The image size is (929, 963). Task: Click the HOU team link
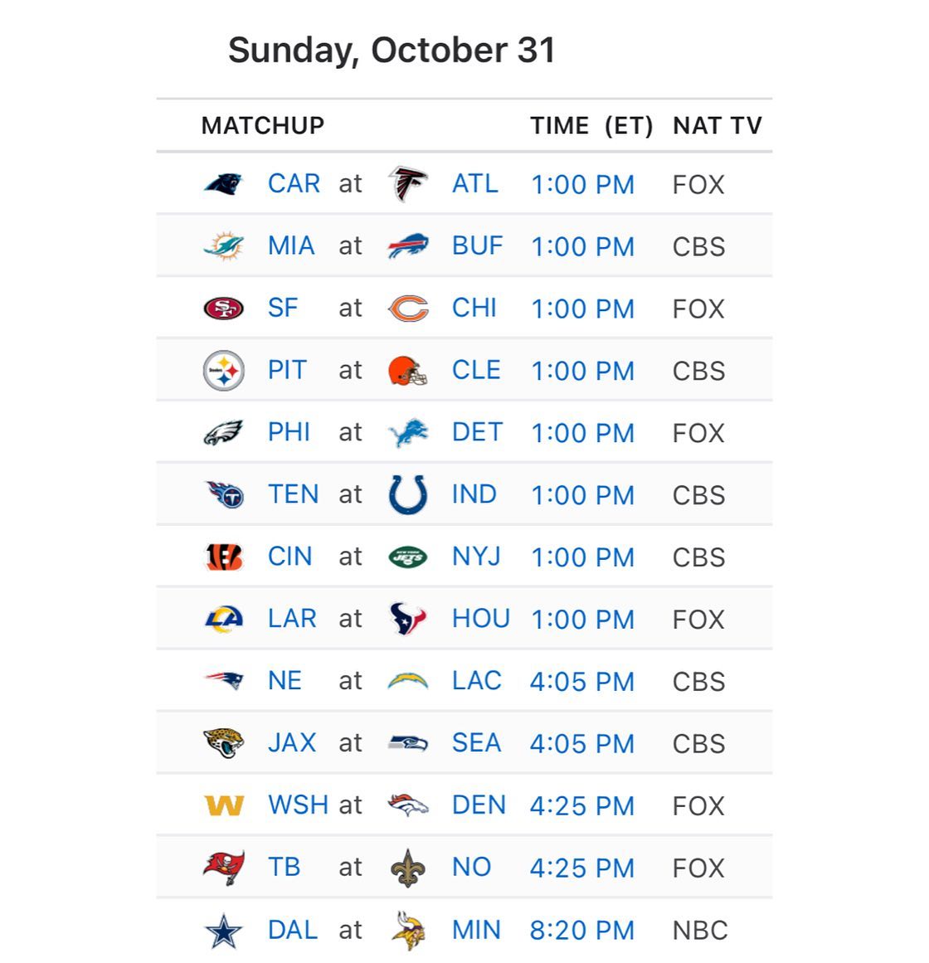tap(481, 619)
